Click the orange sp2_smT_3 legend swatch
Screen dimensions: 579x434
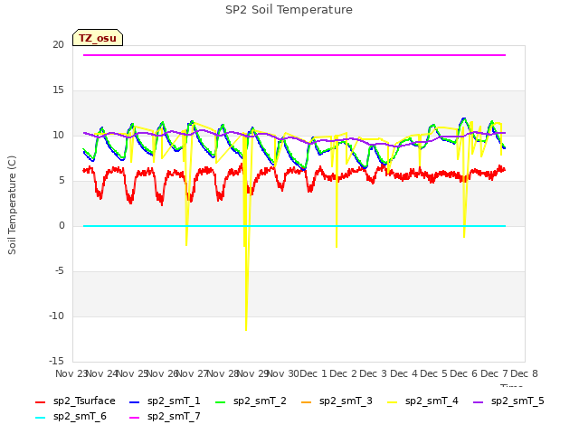(x=307, y=401)
